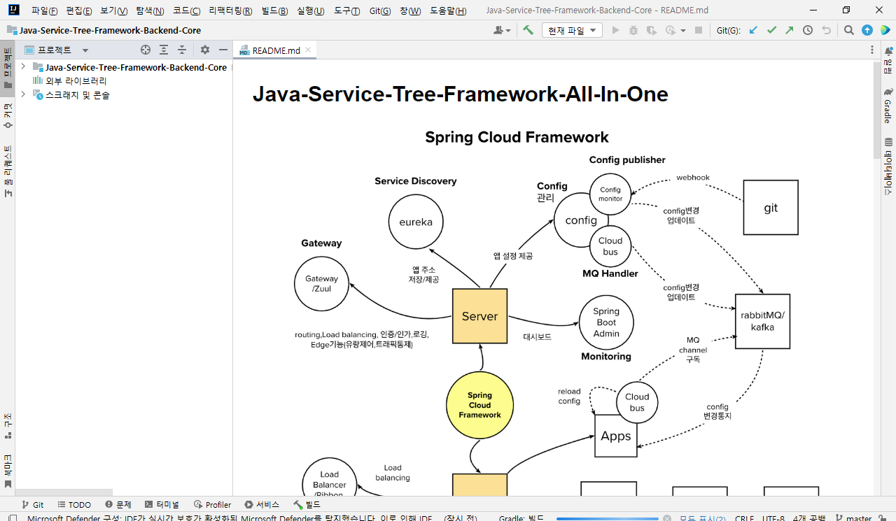Toggle the Git tool window button
The image size is (896, 521).
[x=32, y=504]
